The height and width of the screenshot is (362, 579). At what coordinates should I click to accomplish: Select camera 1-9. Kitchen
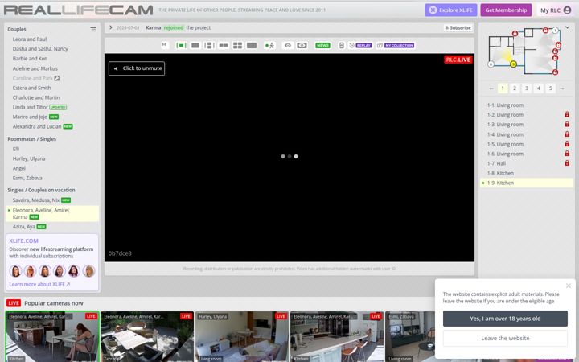click(527, 183)
